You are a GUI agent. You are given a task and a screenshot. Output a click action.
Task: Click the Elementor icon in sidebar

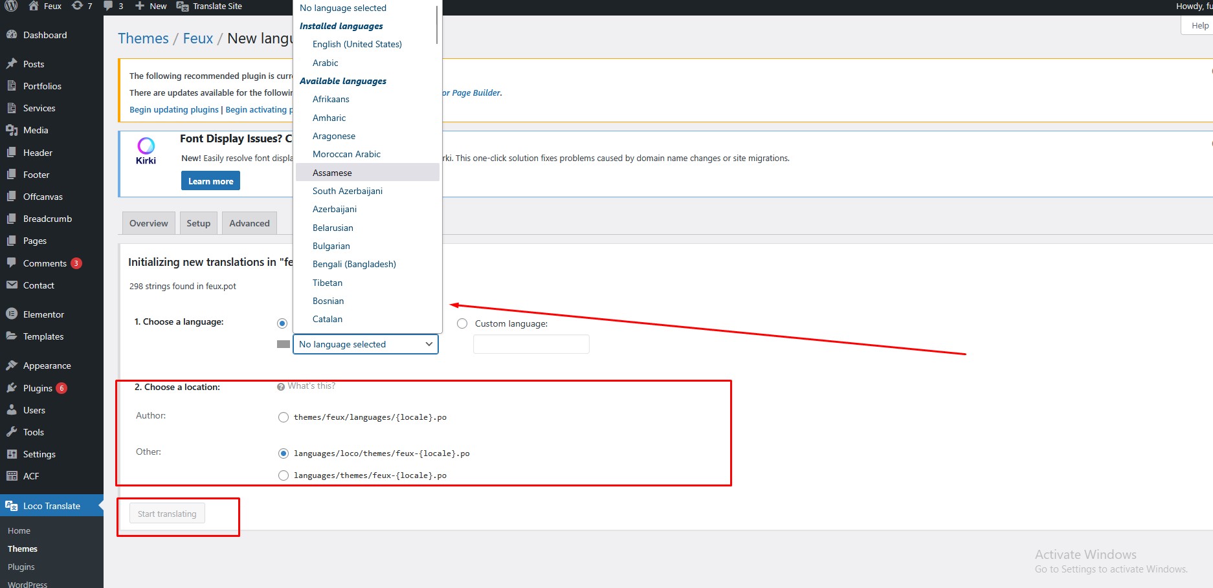coord(12,314)
